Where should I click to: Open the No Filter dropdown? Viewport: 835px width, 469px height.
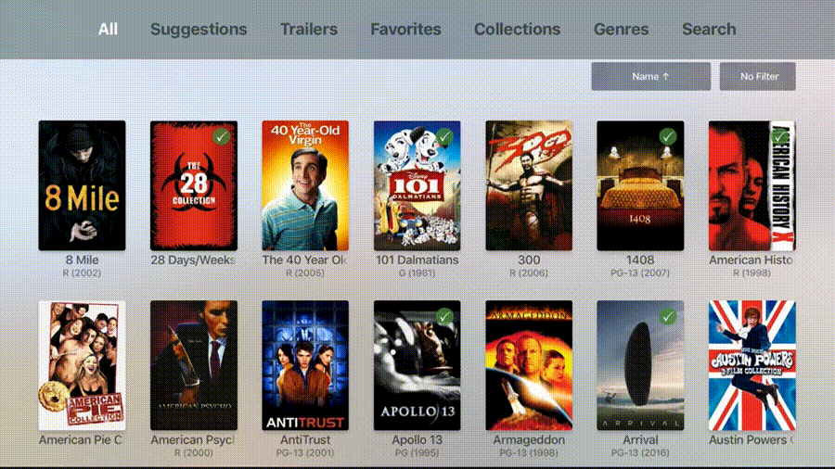coord(758,77)
